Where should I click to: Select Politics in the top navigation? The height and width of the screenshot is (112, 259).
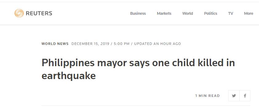pyautogui.click(x=211, y=13)
